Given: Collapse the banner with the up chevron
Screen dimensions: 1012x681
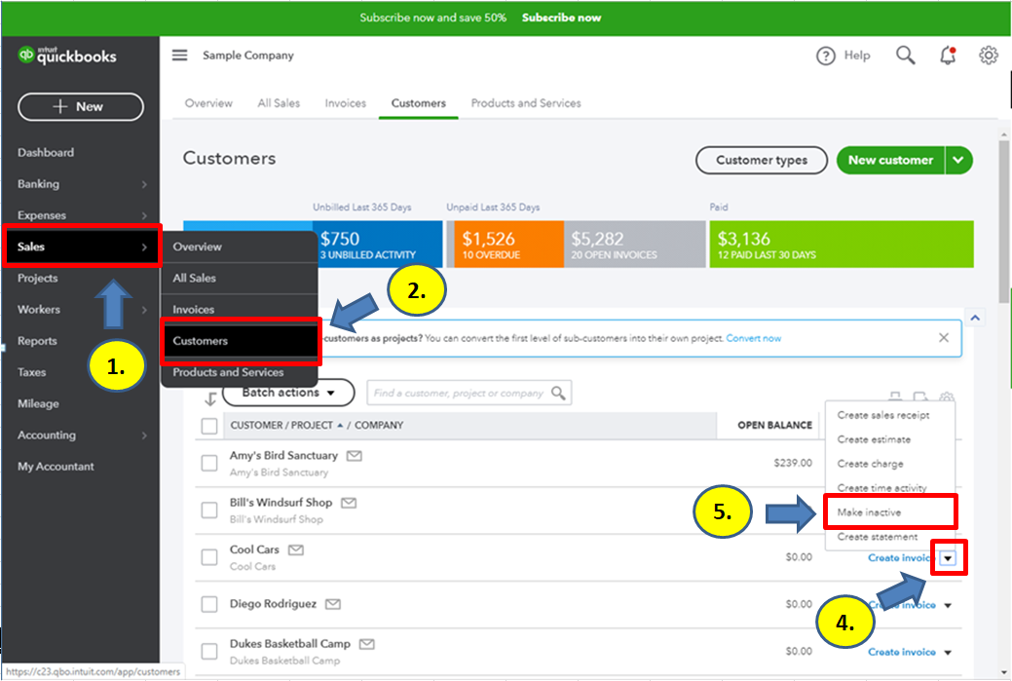Looking at the screenshot, I should pos(975,318).
